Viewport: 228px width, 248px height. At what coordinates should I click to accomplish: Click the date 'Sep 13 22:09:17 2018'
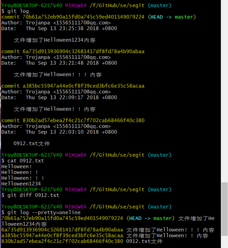click(x=68, y=97)
